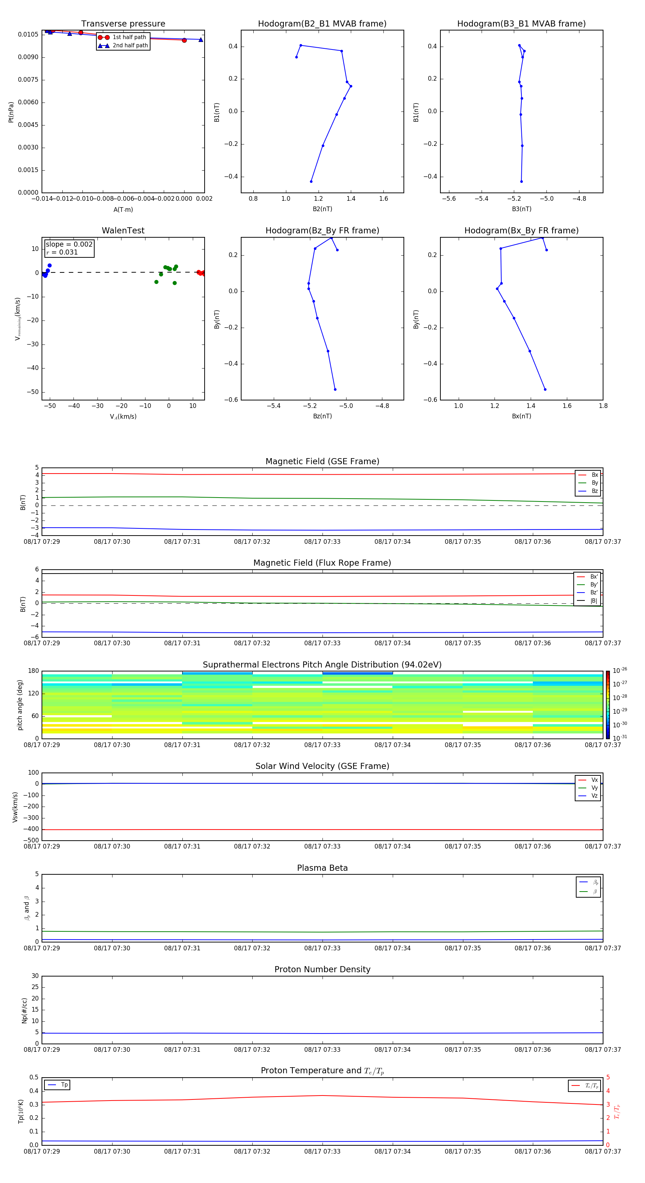The height and width of the screenshot is (1183, 645).
Task: Click the "180" tick on pitch angle axis
Action: pyautogui.click(x=34, y=671)
